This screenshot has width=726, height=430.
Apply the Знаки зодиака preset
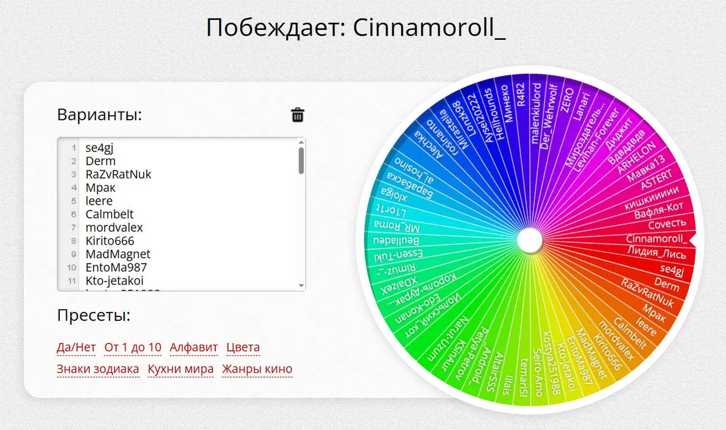tap(98, 369)
